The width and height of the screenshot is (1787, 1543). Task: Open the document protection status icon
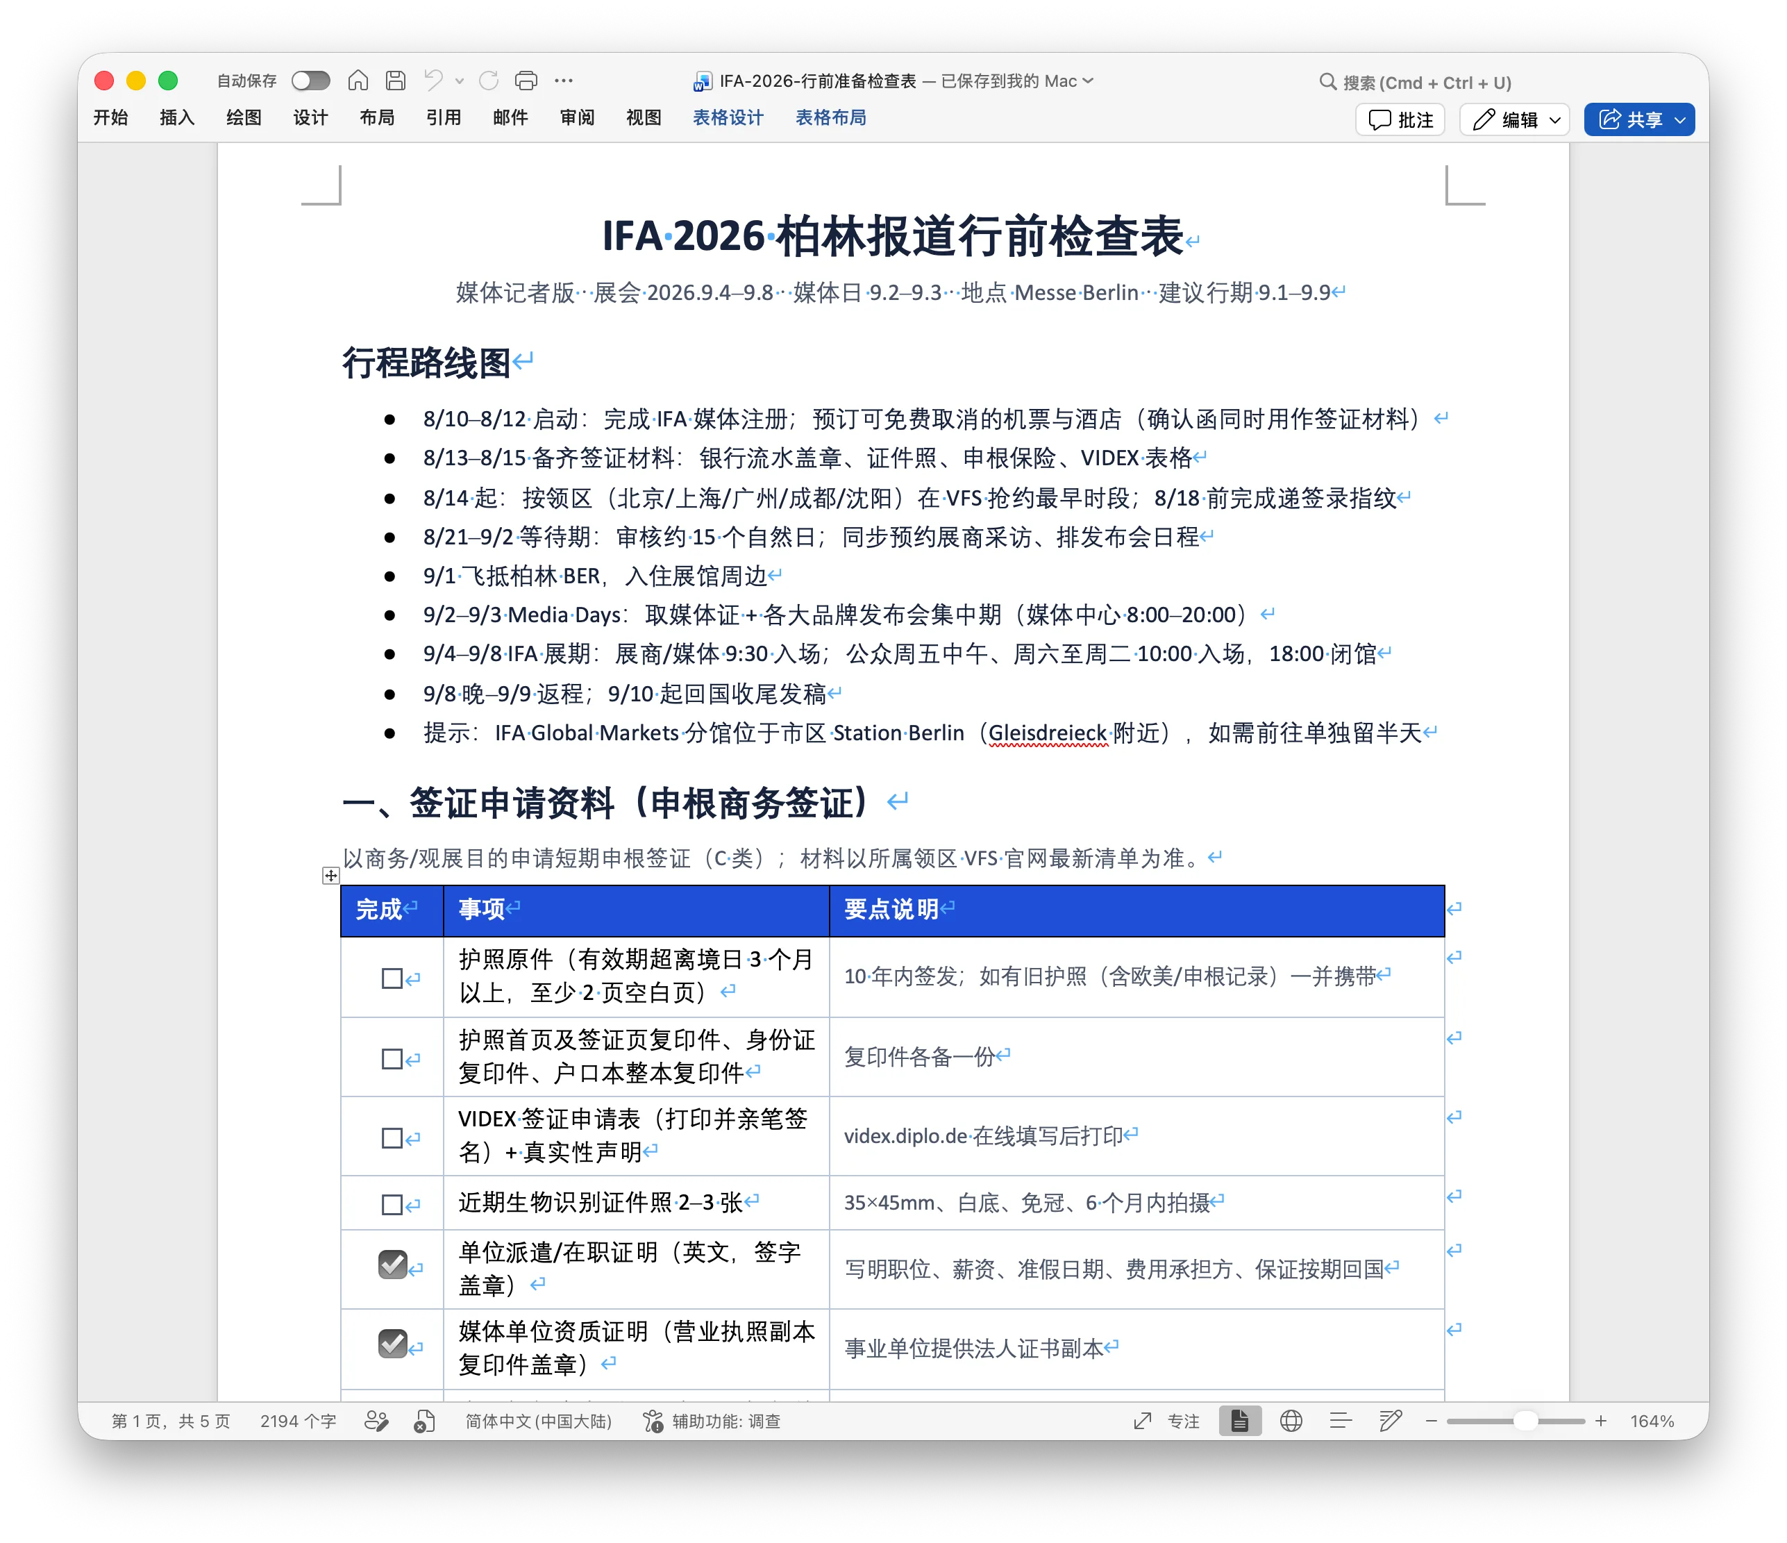[x=424, y=1421]
